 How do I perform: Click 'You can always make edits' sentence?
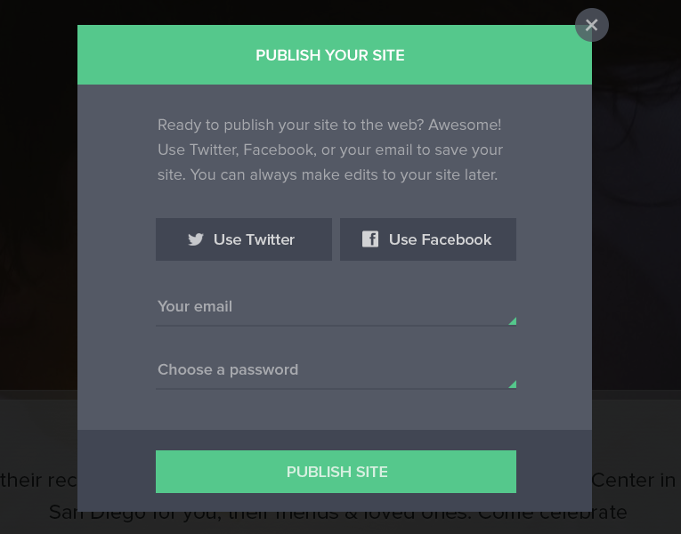pyautogui.click(x=344, y=175)
